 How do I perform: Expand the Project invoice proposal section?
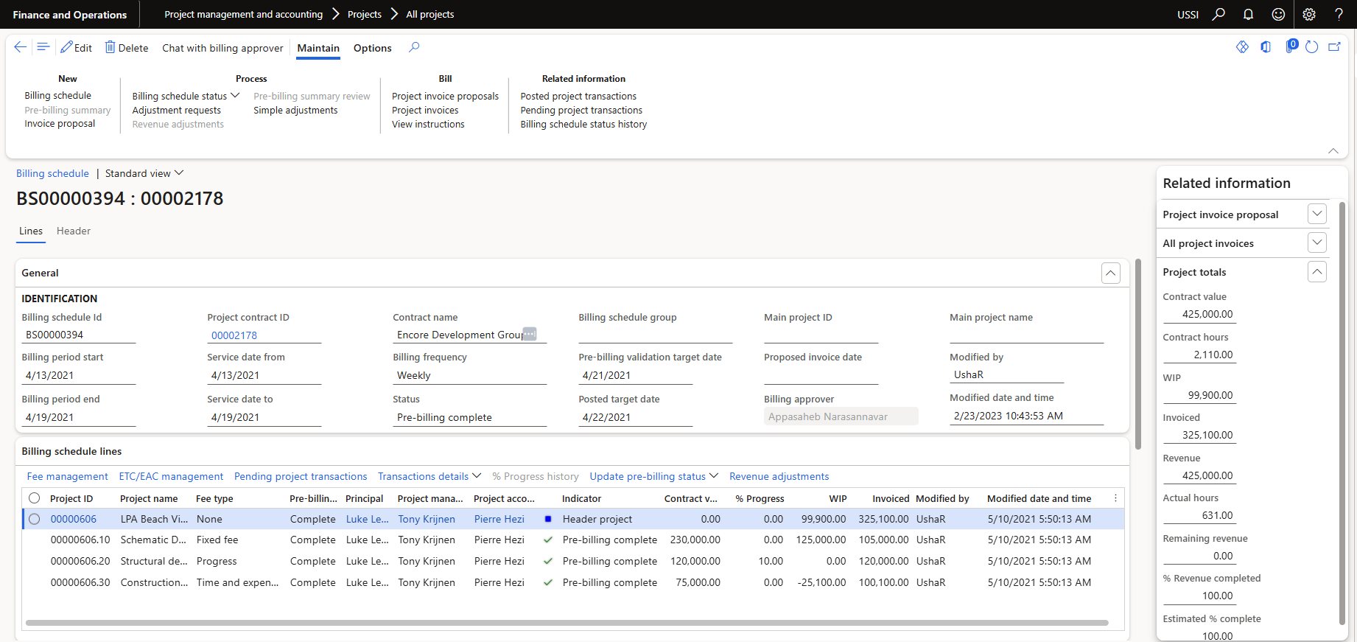[x=1316, y=214]
